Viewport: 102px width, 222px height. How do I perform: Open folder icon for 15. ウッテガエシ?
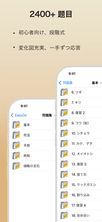coord(64,185)
